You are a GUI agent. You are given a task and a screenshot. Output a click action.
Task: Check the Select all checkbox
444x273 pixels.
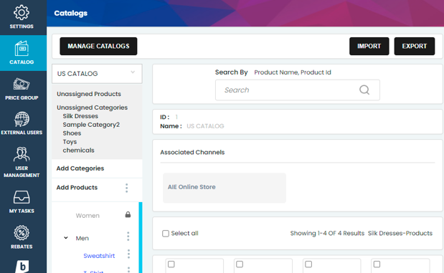click(x=166, y=234)
